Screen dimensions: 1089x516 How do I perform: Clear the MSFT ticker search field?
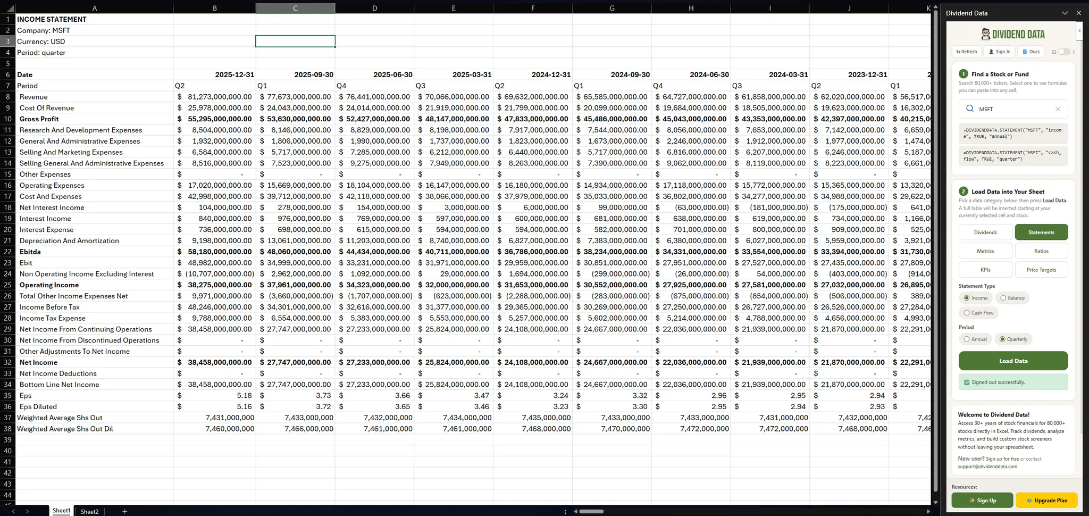tap(1058, 109)
